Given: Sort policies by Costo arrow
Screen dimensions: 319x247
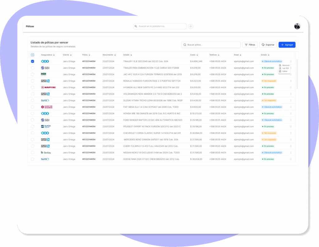Looking at the screenshot, I should click(x=198, y=55).
